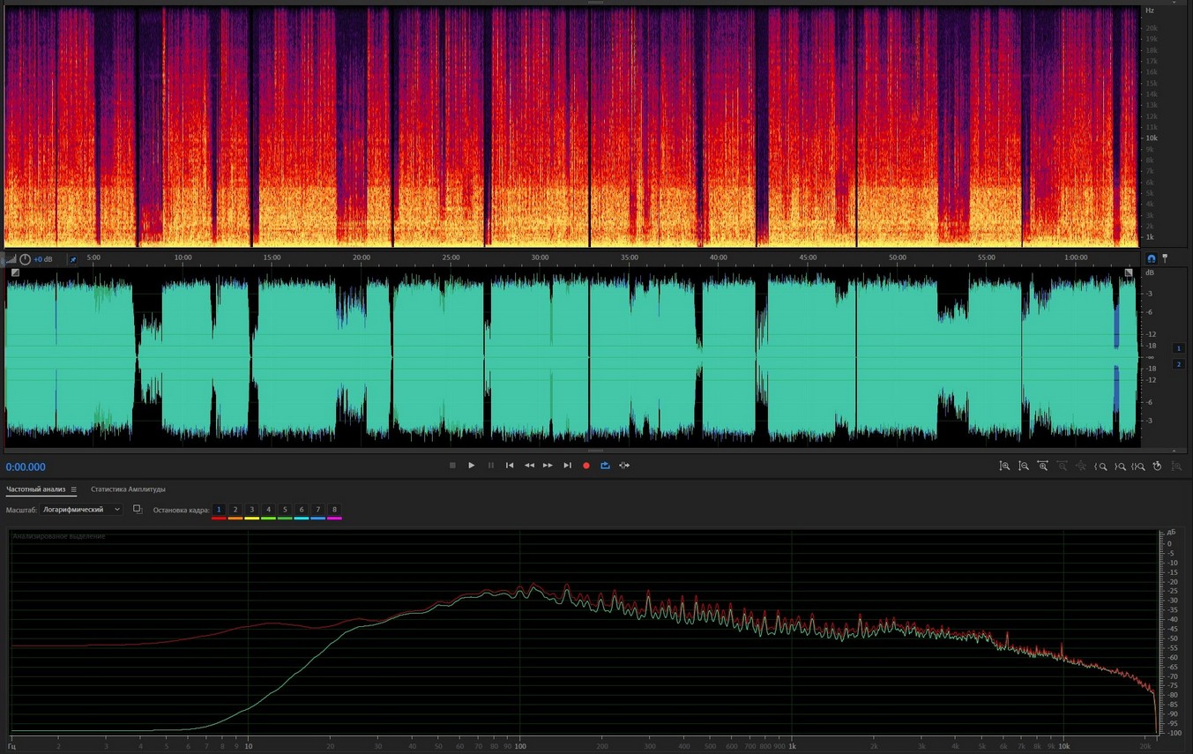Open the Частотный анализ panel menu
The width and height of the screenshot is (1193, 754).
click(74, 489)
